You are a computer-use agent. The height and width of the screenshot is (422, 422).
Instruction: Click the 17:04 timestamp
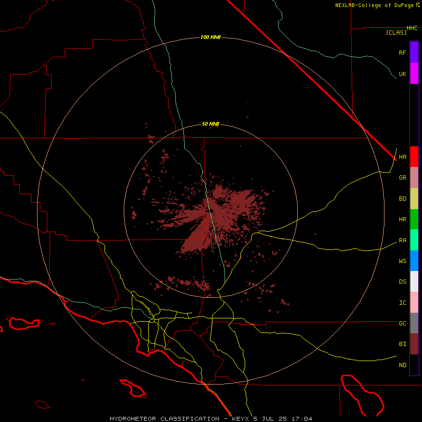pos(302,419)
